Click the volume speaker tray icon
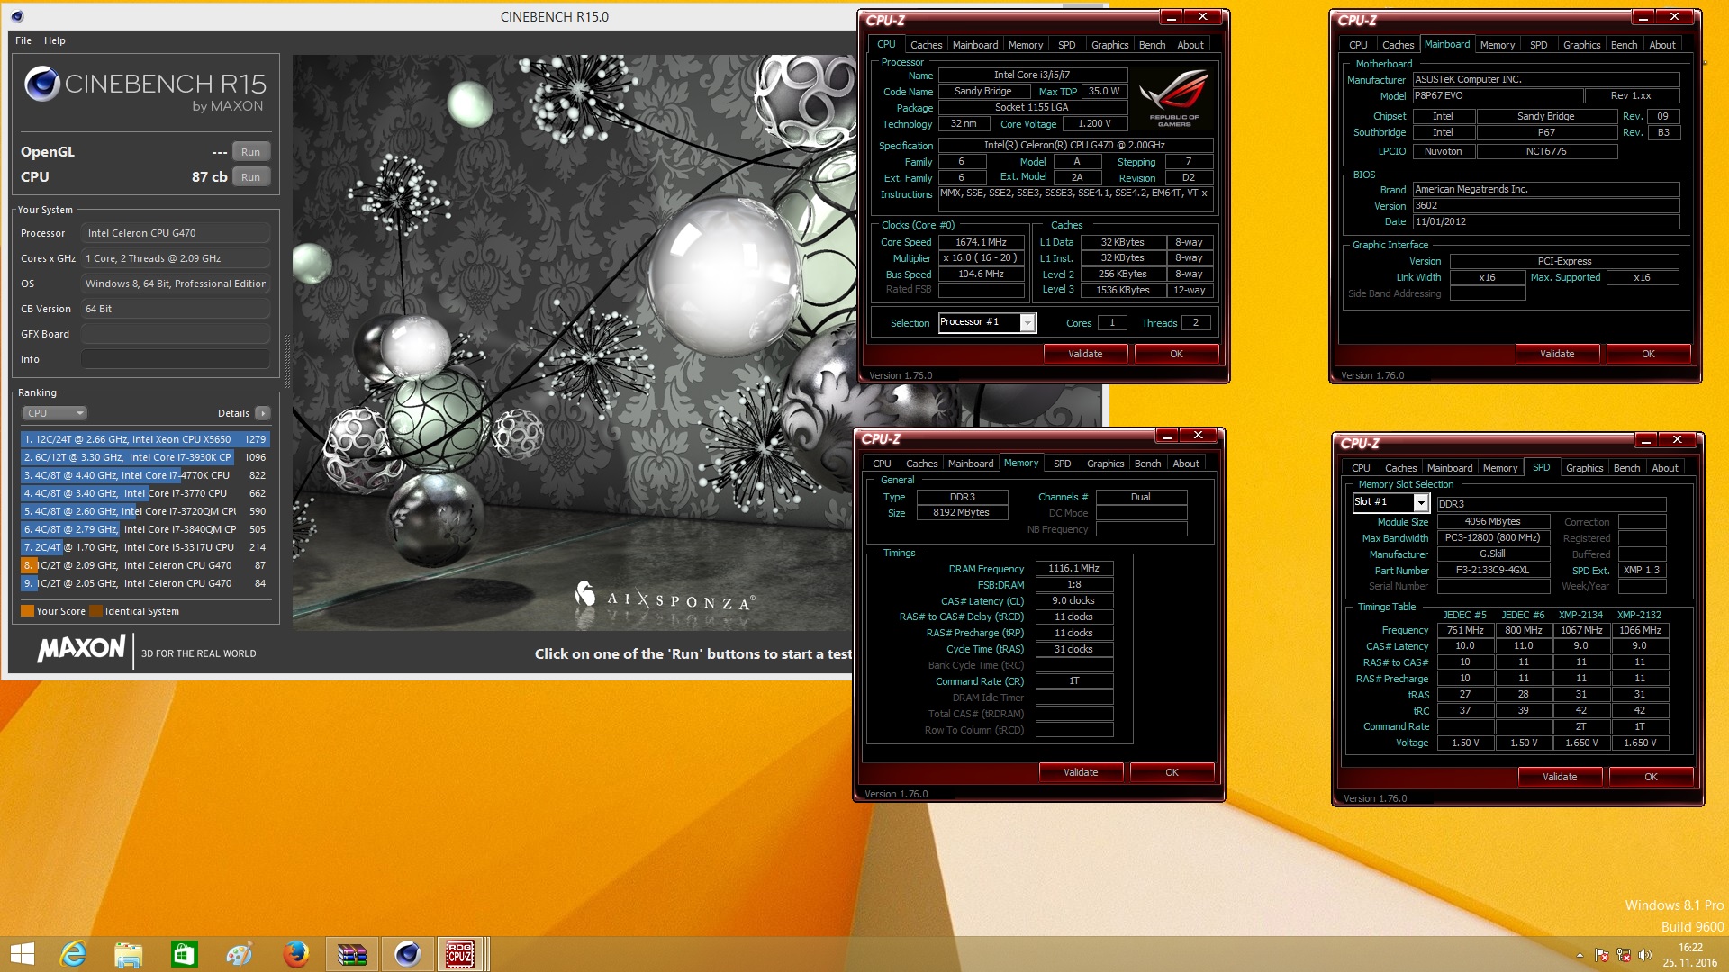 coord(1645,955)
